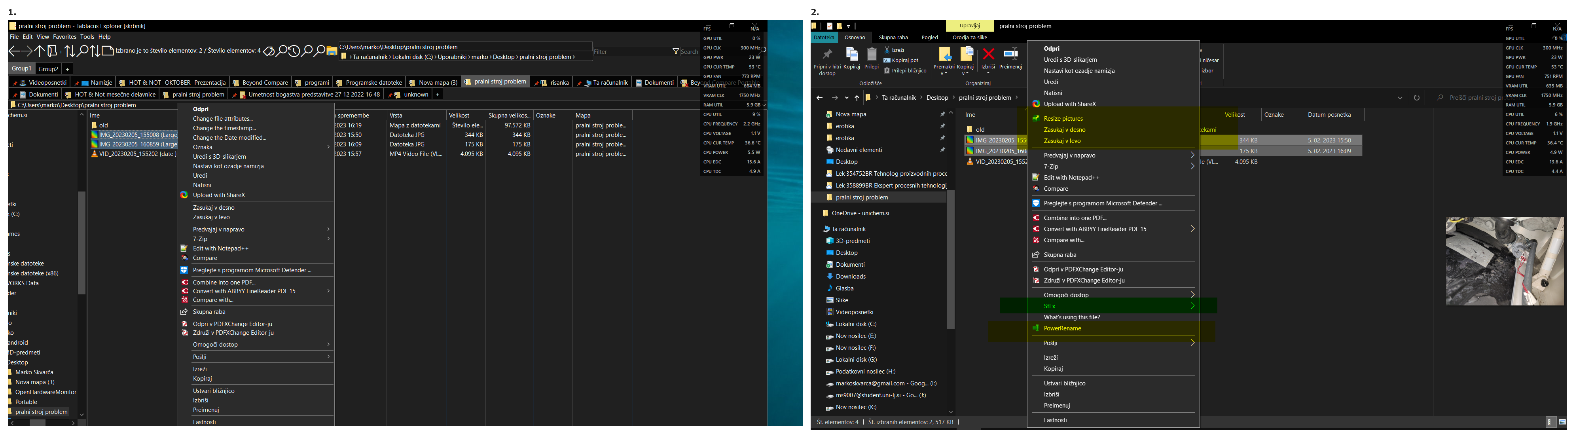Click Izreži scissors item in ribbon
The height and width of the screenshot is (438, 1575).
[894, 50]
